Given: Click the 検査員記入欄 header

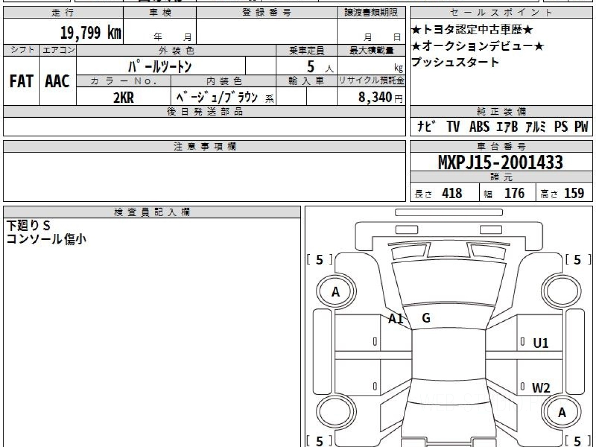Looking at the screenshot, I should [152, 212].
